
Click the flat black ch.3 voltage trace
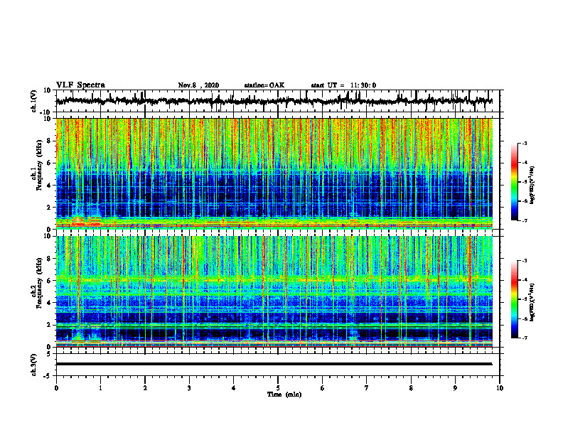pos(274,364)
